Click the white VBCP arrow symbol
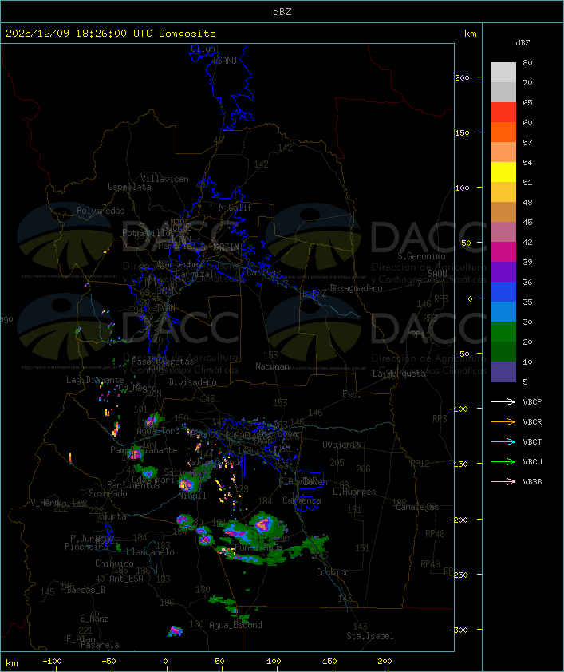Image resolution: width=564 pixels, height=672 pixels. point(503,401)
